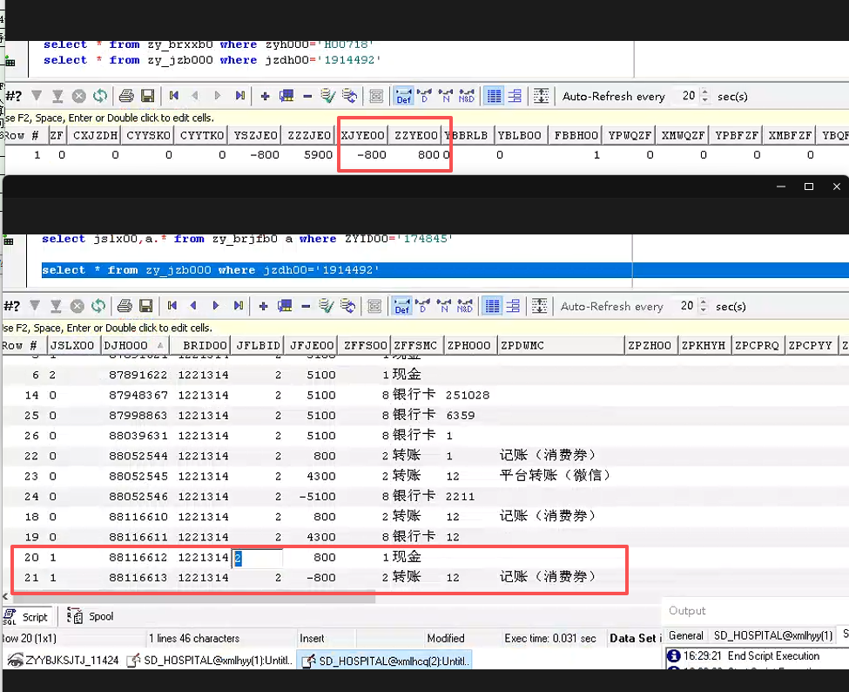This screenshot has height=692, width=849.
Task: Click the minus delete-record icon in front window
Action: (x=306, y=307)
